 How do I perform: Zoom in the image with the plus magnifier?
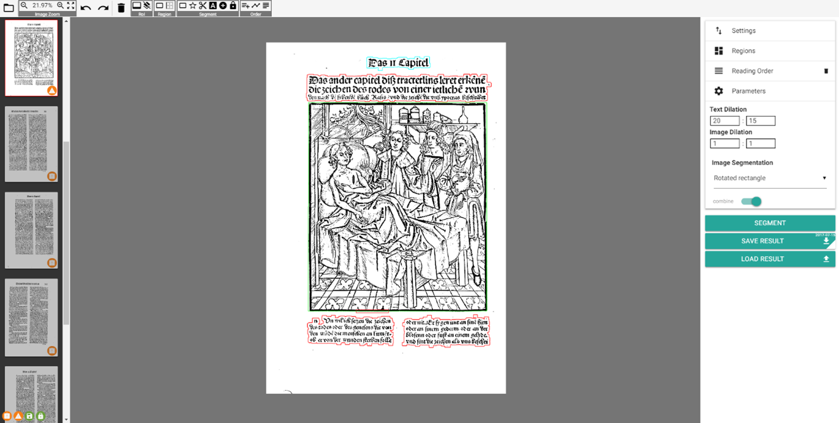(60, 6)
